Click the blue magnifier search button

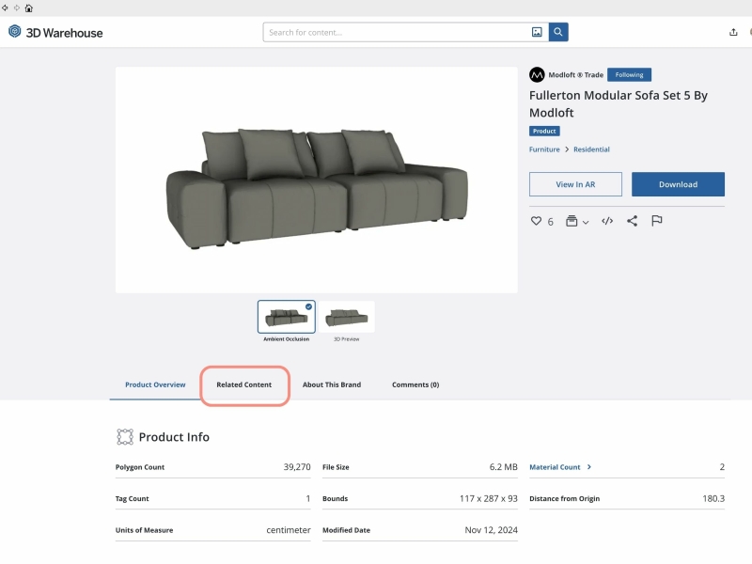tap(558, 32)
